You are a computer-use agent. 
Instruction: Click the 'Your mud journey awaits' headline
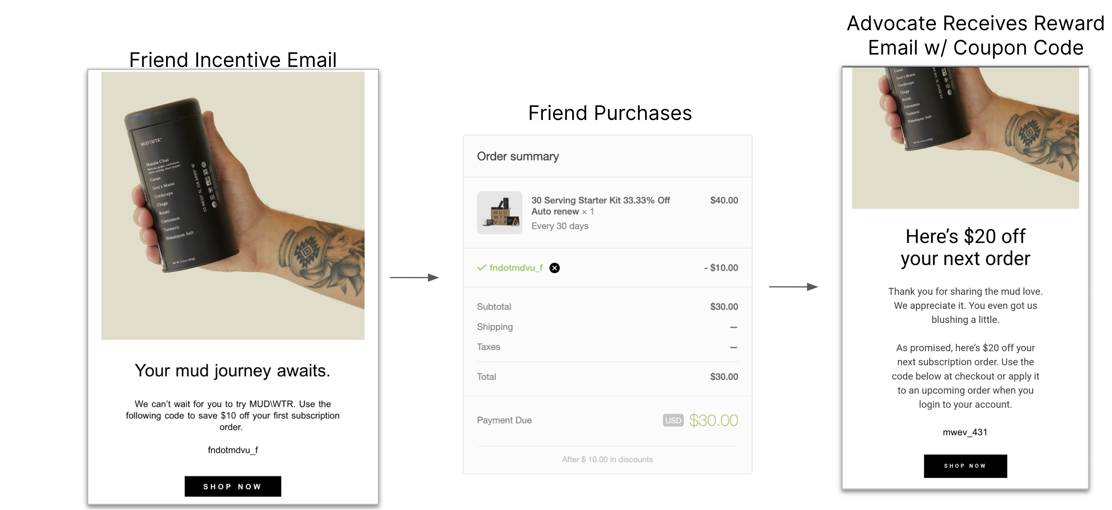232,371
